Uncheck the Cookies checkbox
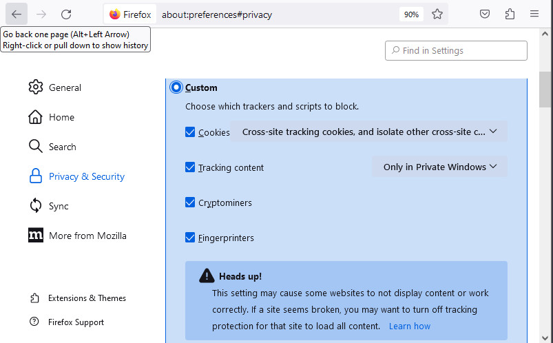Screen dimensions: 553x343 click(x=190, y=132)
